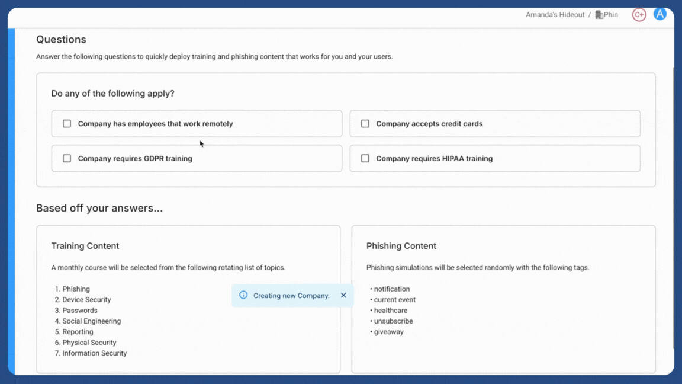Dismiss the Creating new Company notification
The width and height of the screenshot is (682, 384).
(343, 295)
